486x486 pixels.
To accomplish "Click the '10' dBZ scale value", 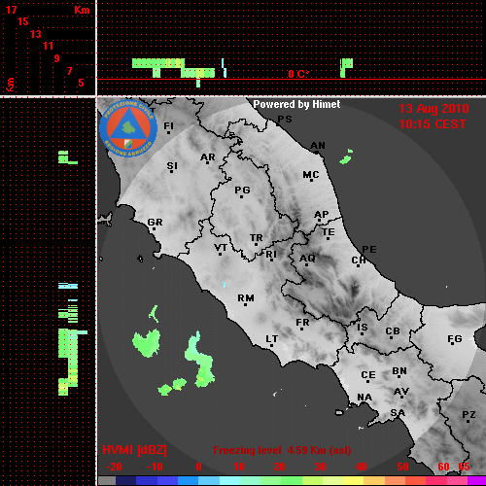I will [239, 467].
